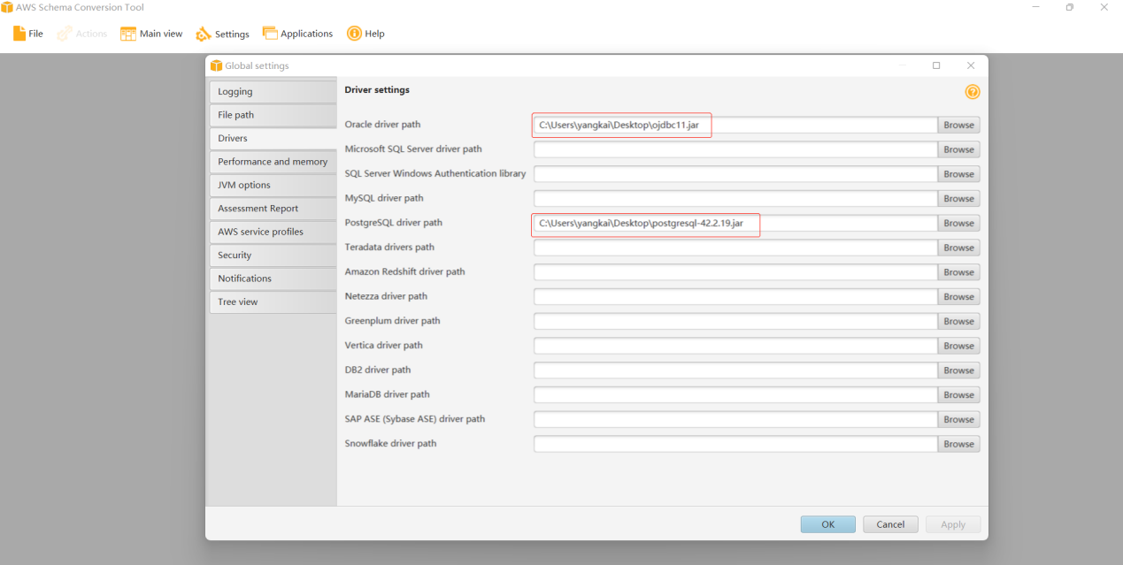This screenshot has height=565, width=1123.
Task: Focus the MariaDB driver path field
Action: 735,395
